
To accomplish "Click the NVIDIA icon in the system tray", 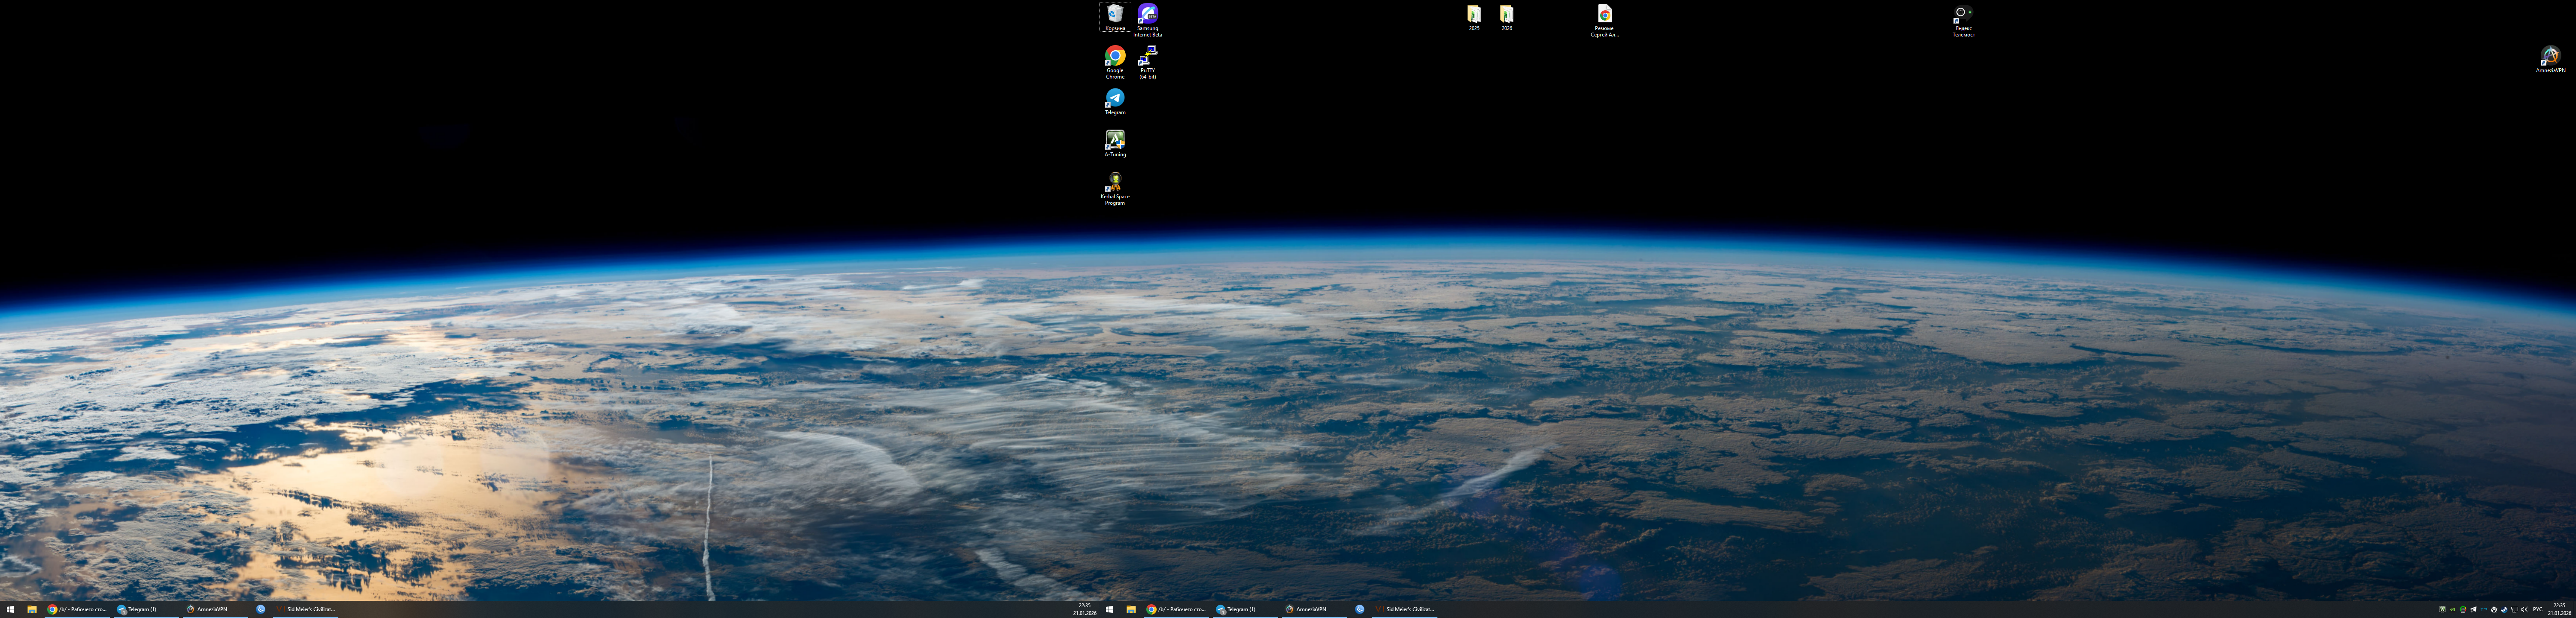I will (2453, 609).
